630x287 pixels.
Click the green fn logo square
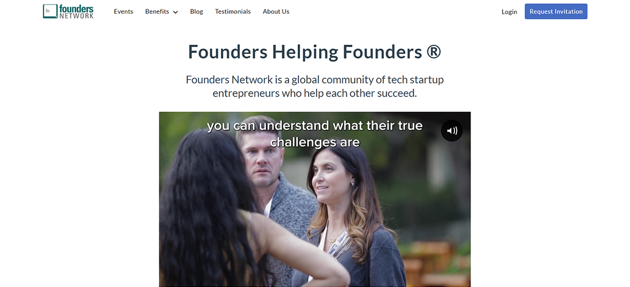coord(50,11)
